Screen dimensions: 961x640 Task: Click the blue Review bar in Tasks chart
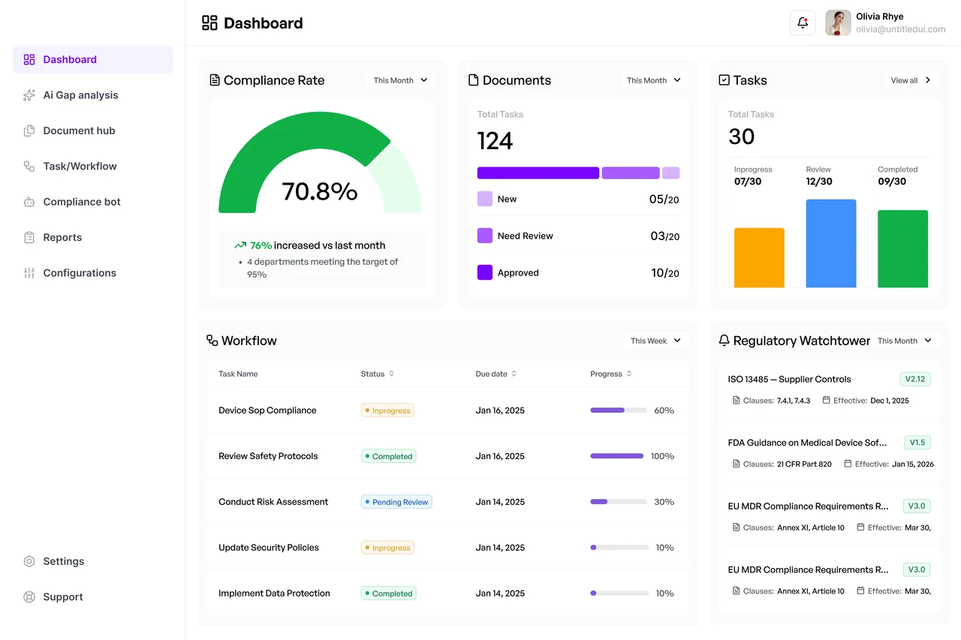pos(831,244)
